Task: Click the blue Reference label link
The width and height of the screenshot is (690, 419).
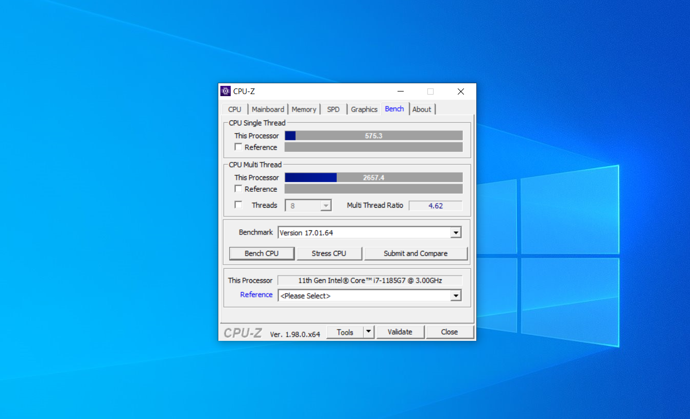Action: [x=256, y=295]
